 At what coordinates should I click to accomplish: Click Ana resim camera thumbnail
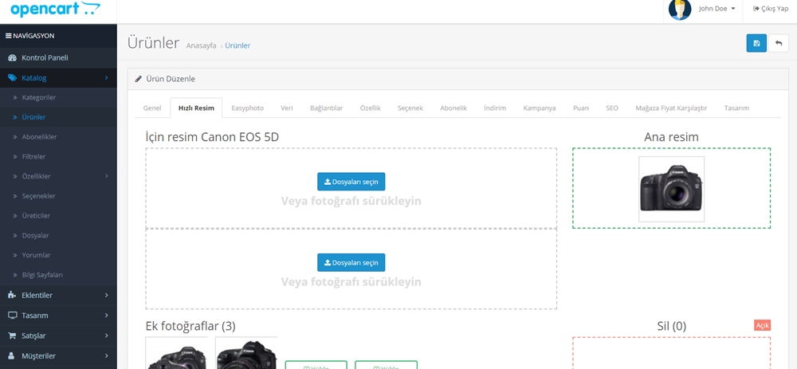click(x=671, y=189)
